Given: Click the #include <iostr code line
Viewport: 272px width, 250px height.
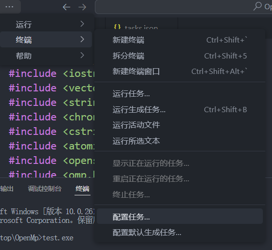Looking at the screenshot, I should (51, 74).
